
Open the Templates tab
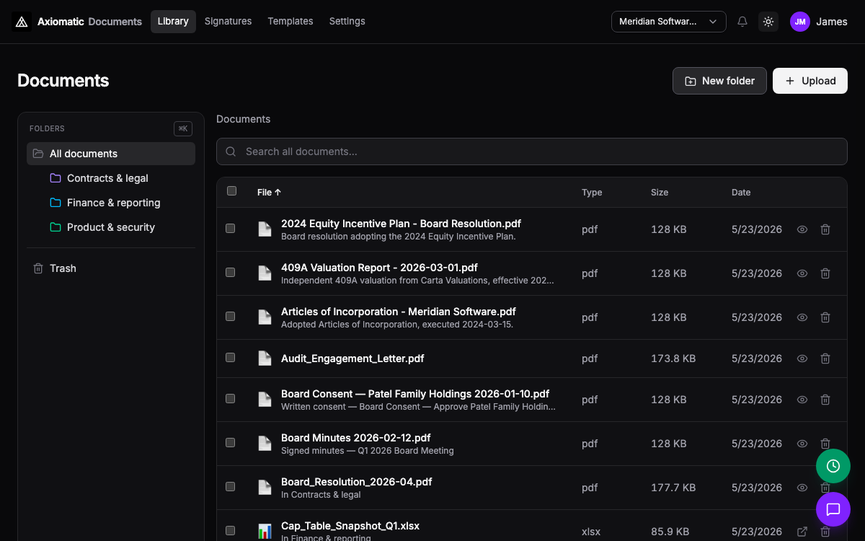pos(290,22)
